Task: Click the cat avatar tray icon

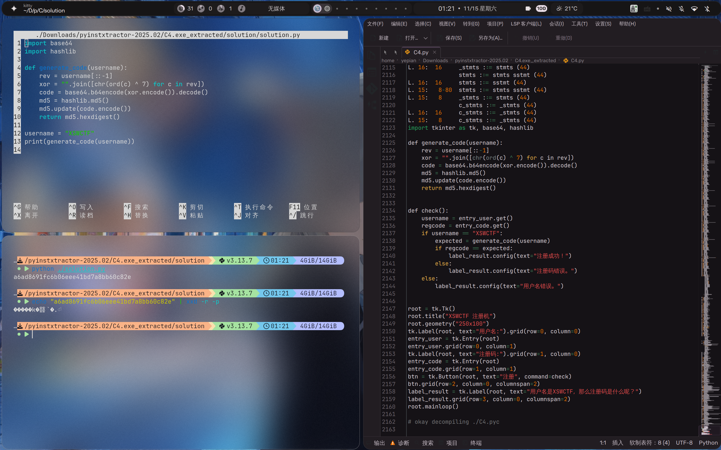Action: coord(634,9)
